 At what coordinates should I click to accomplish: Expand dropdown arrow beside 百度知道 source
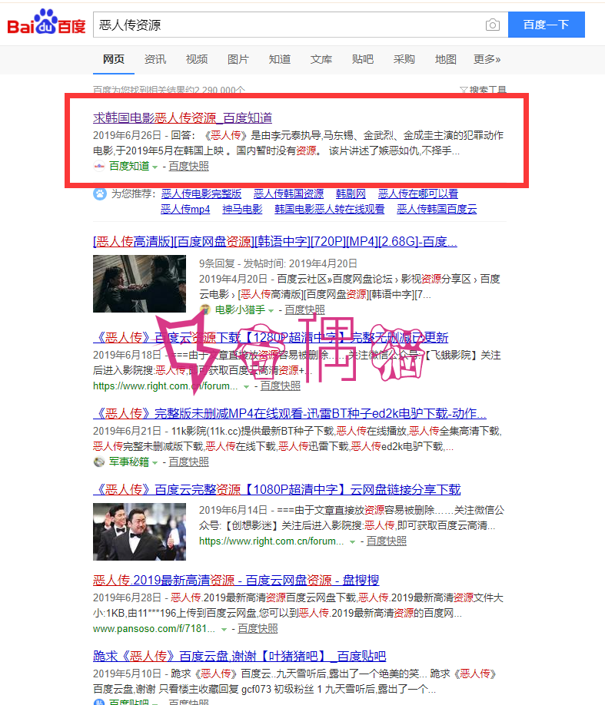[155, 167]
